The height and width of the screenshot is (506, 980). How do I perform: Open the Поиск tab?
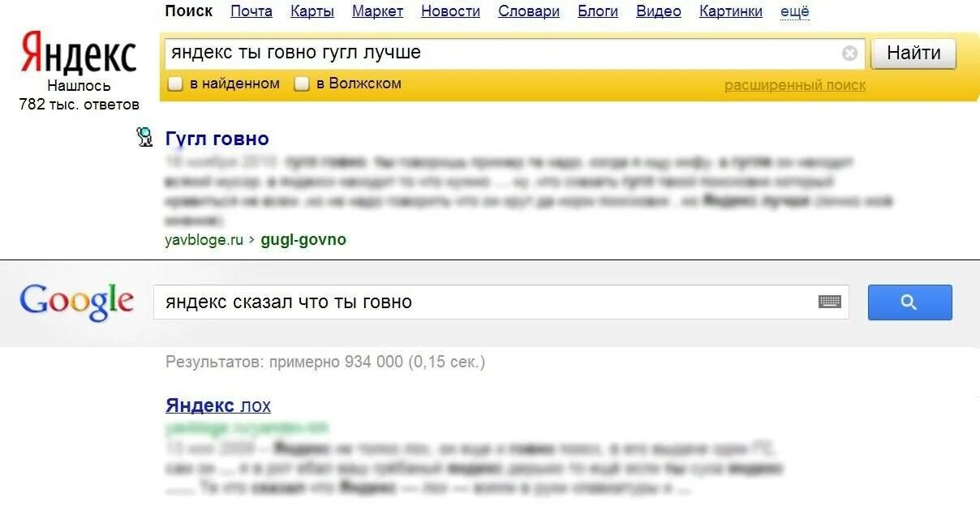pyautogui.click(x=188, y=11)
